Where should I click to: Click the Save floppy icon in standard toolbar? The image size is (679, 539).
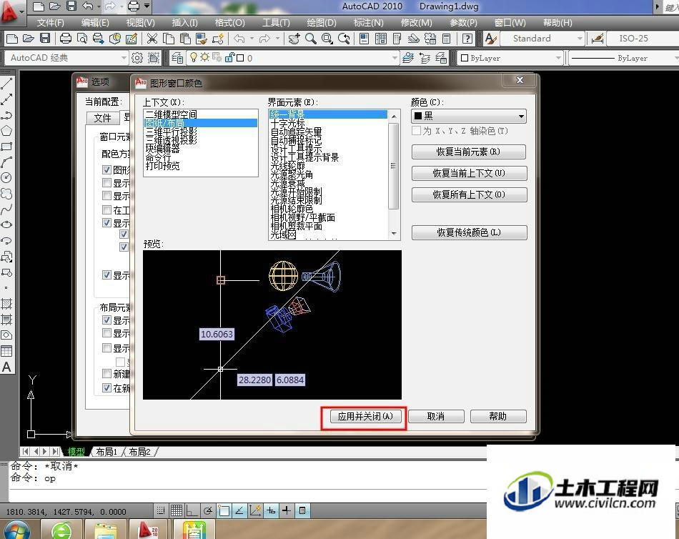pyautogui.click(x=45, y=39)
